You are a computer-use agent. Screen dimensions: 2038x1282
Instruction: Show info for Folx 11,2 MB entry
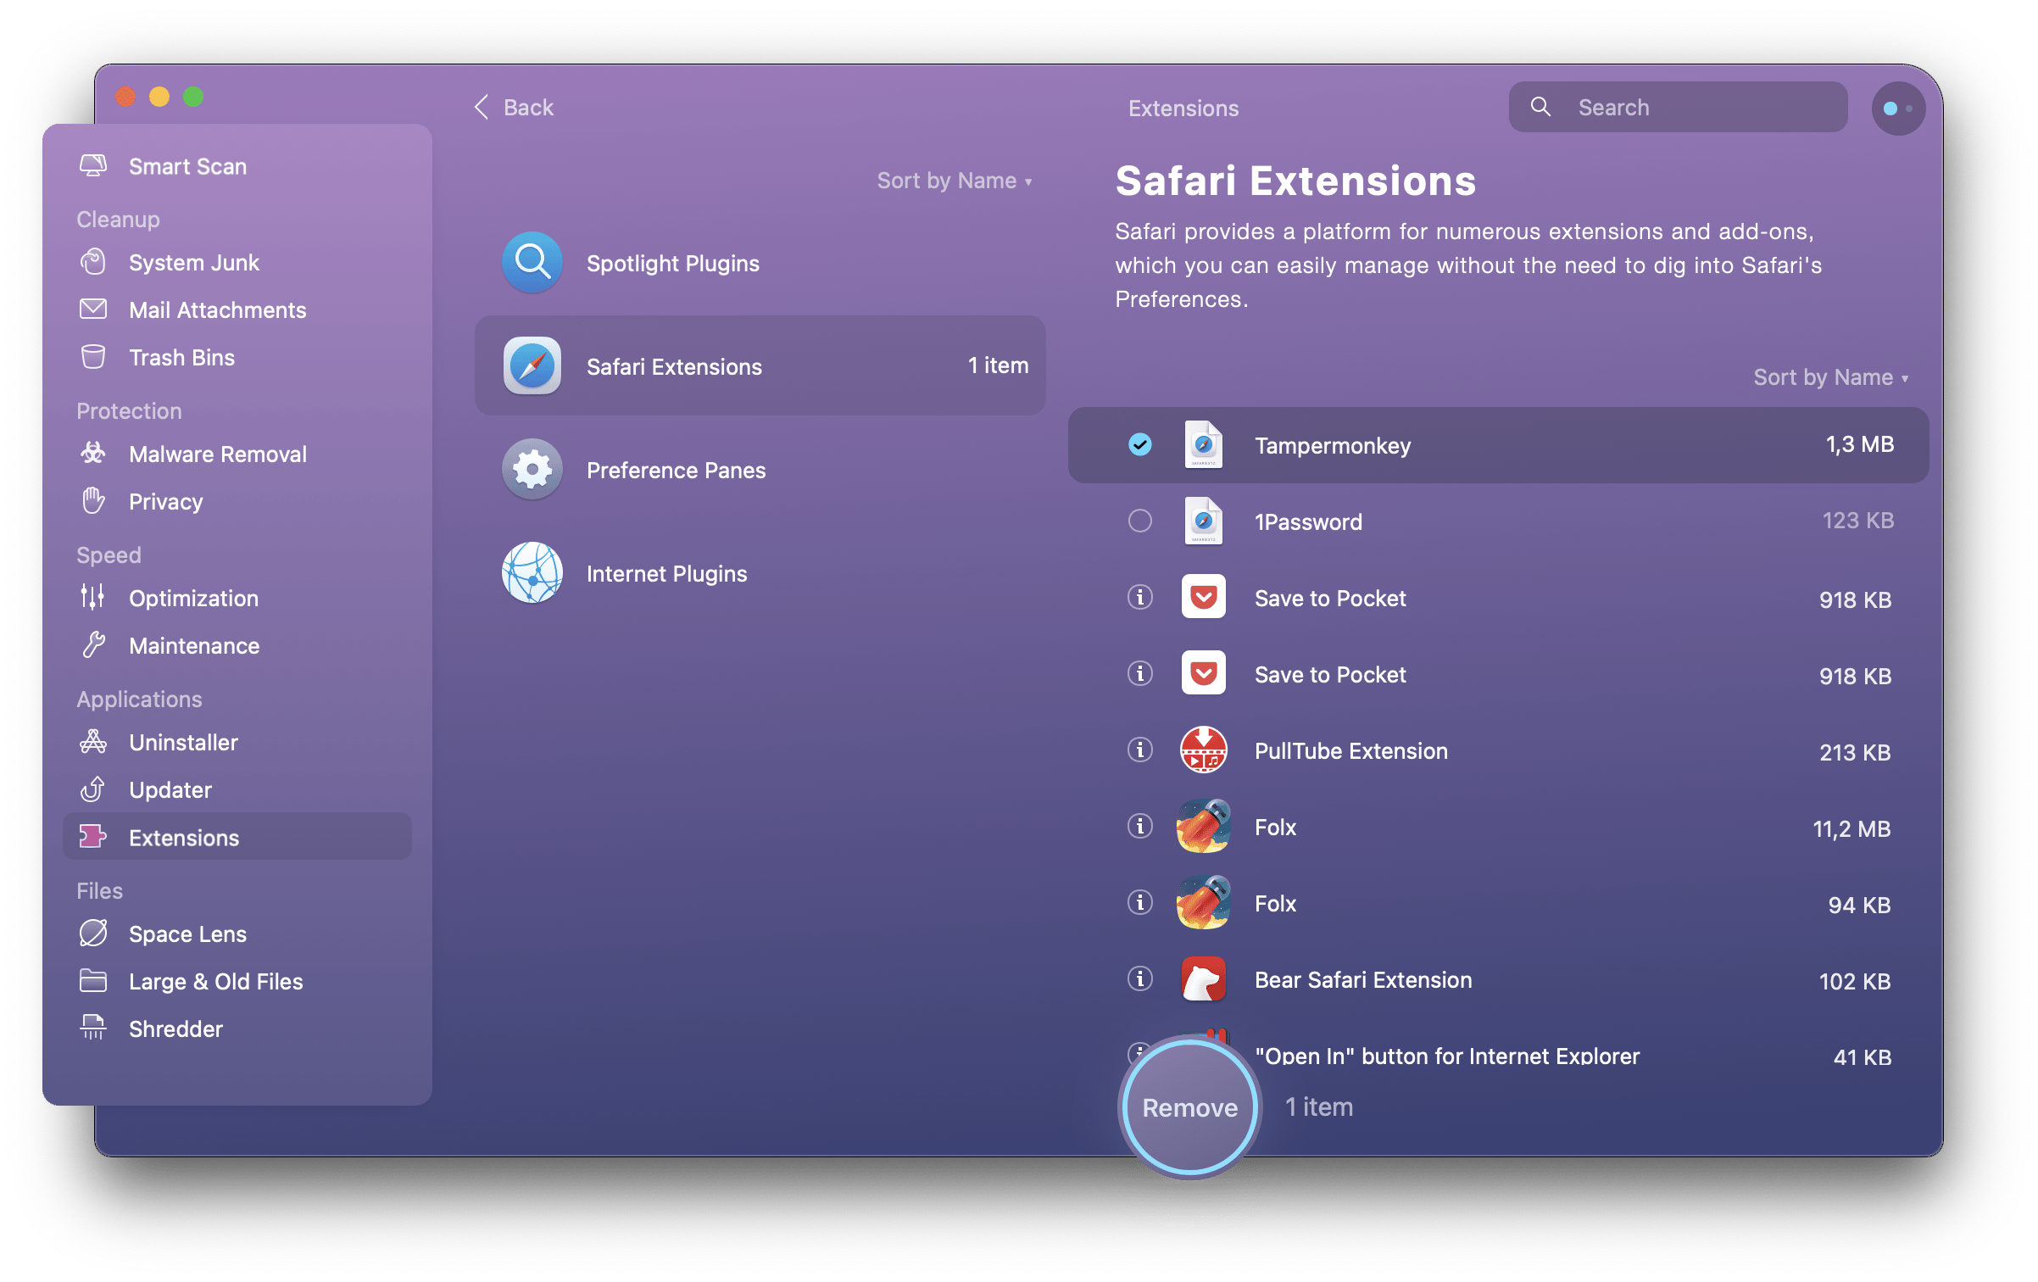point(1140,826)
